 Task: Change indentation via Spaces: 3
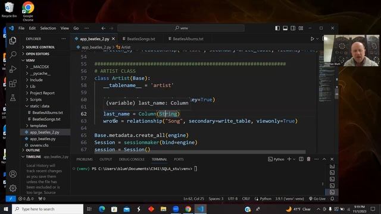(216, 199)
